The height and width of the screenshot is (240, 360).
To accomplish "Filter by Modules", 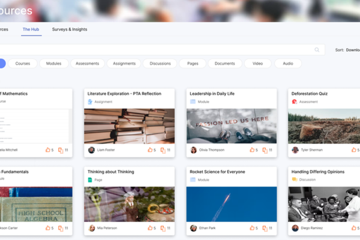I will tap(54, 64).
